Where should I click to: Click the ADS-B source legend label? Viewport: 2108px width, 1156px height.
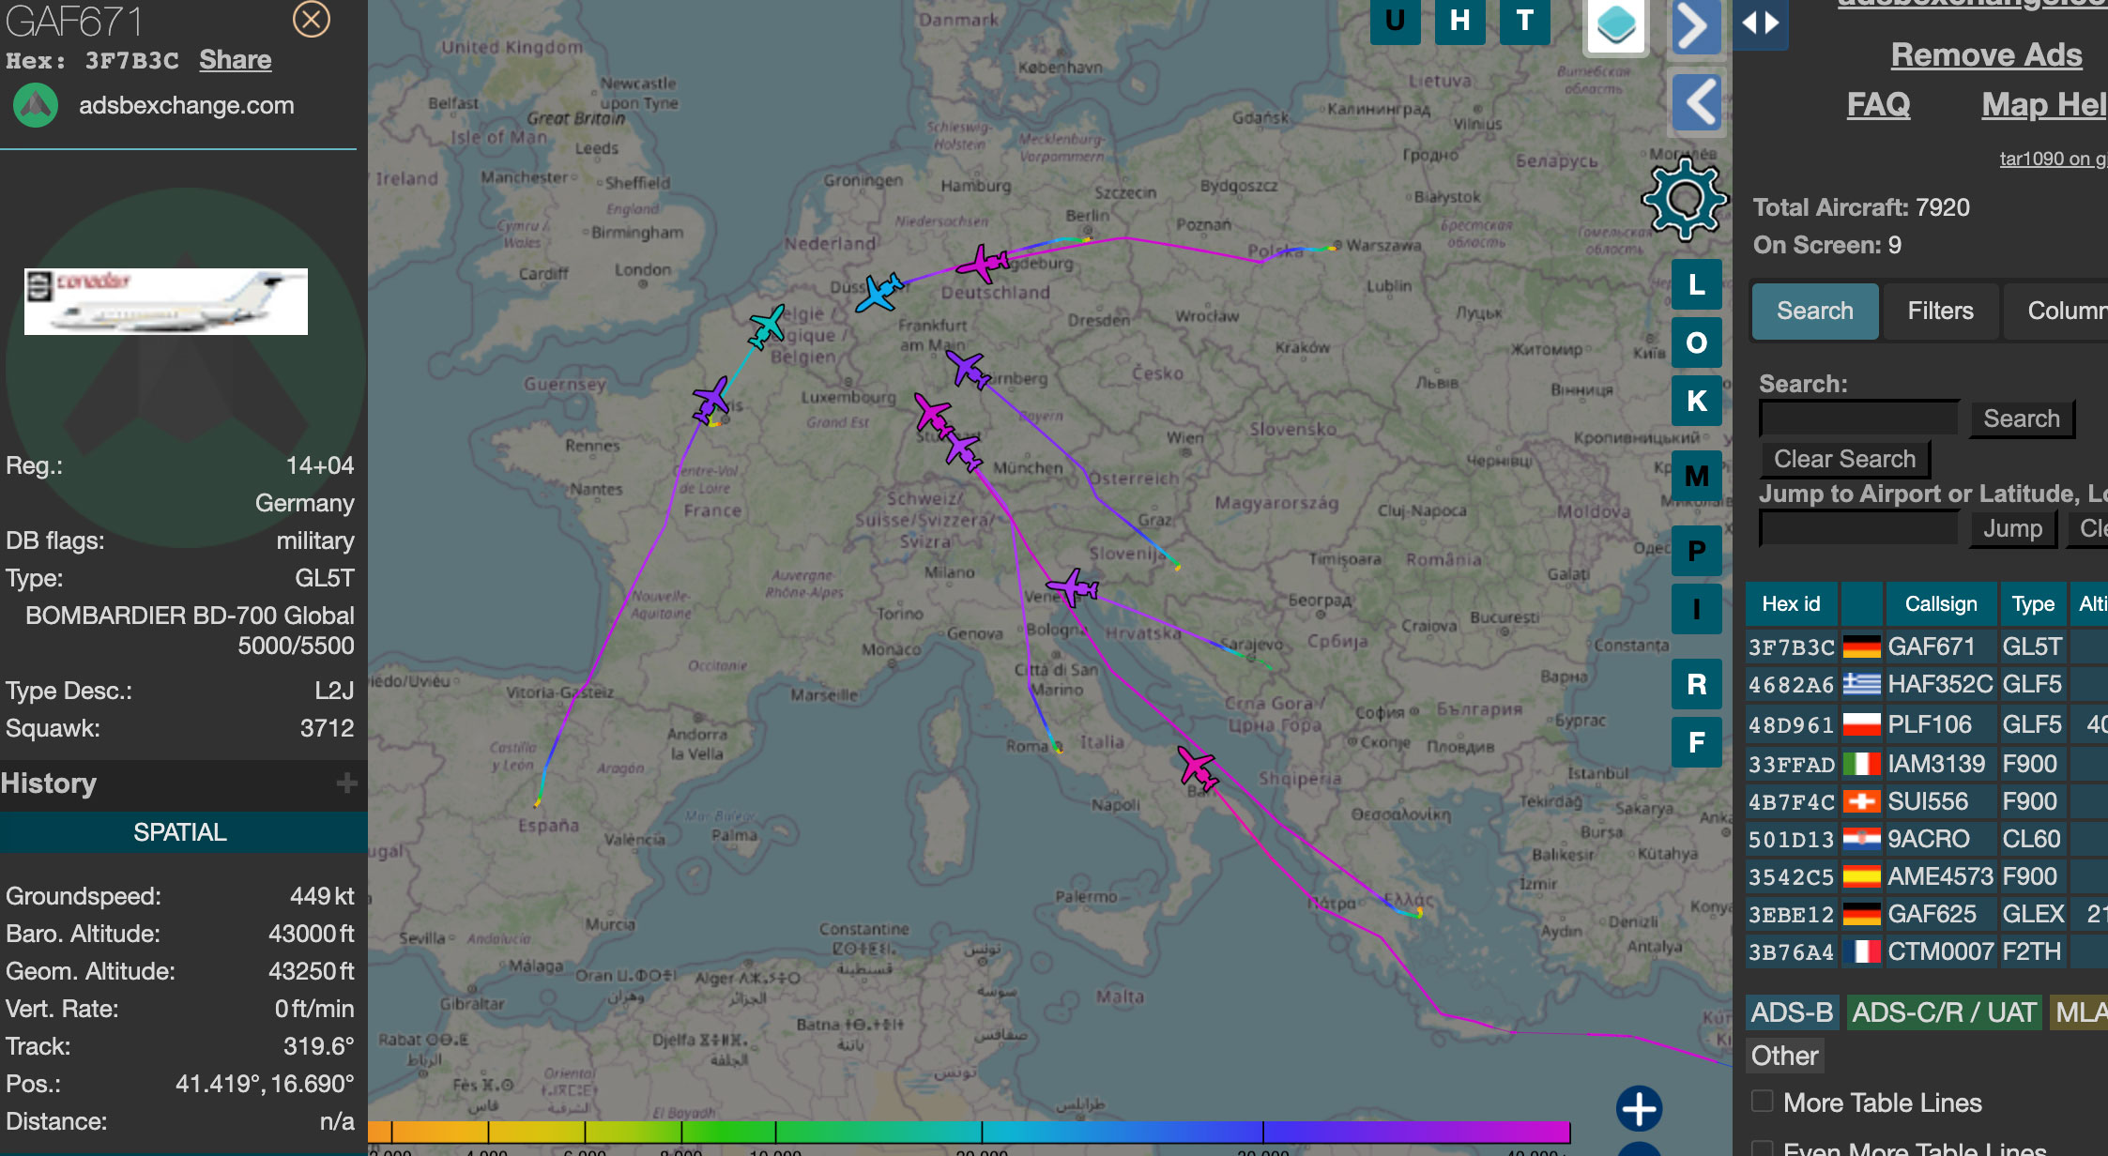coord(1792,1012)
